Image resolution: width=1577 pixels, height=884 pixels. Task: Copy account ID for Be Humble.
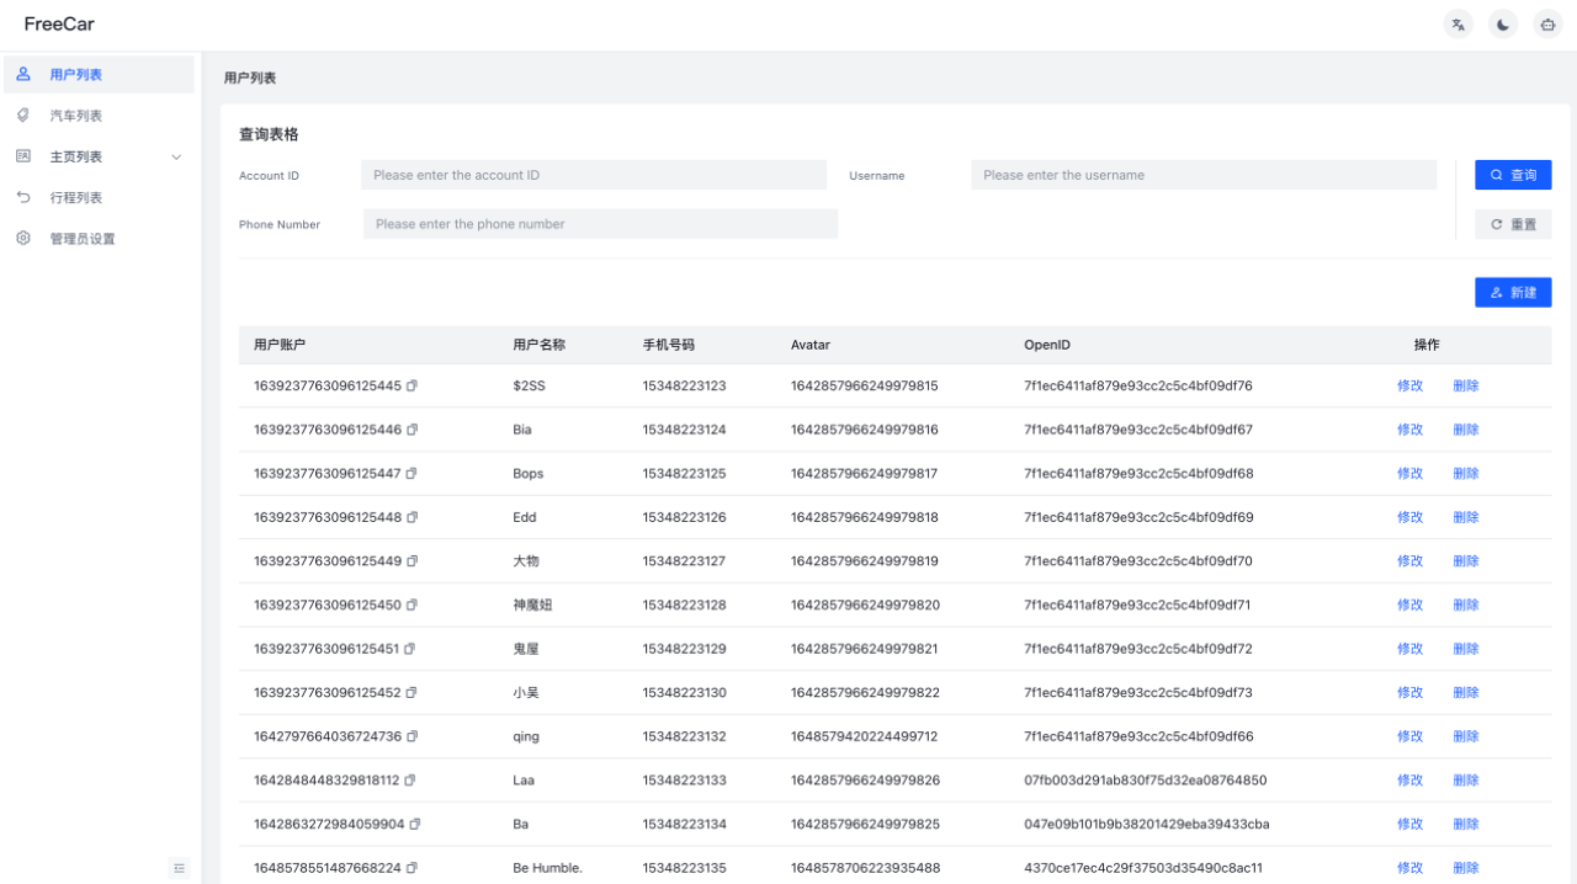click(x=412, y=868)
